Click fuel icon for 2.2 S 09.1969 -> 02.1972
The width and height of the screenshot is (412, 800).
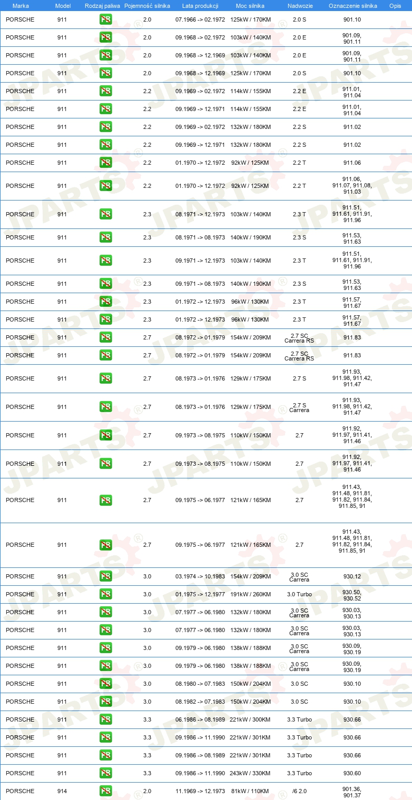pyautogui.click(x=105, y=127)
